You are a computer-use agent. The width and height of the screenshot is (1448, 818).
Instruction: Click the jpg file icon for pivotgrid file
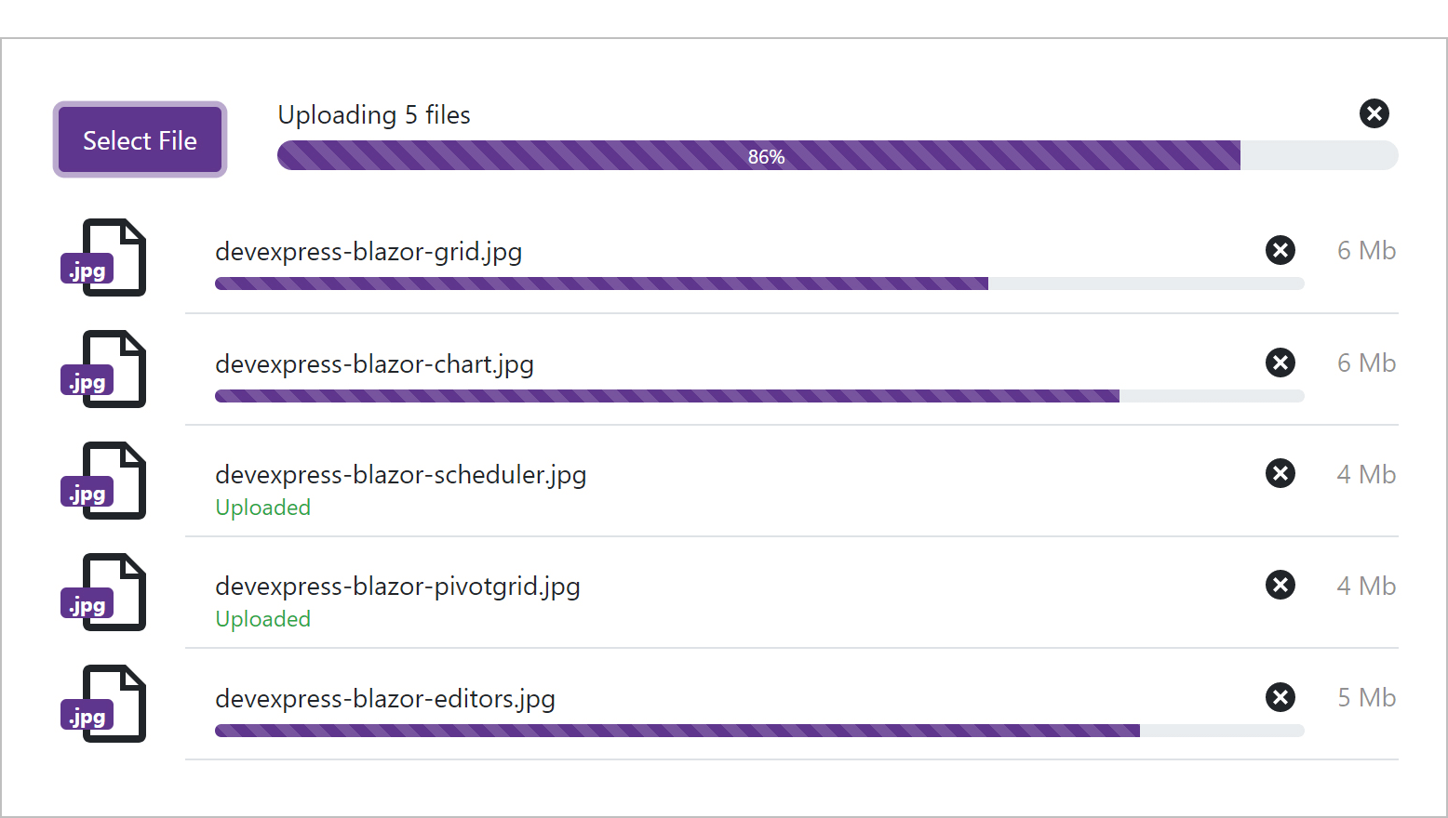[x=104, y=592]
